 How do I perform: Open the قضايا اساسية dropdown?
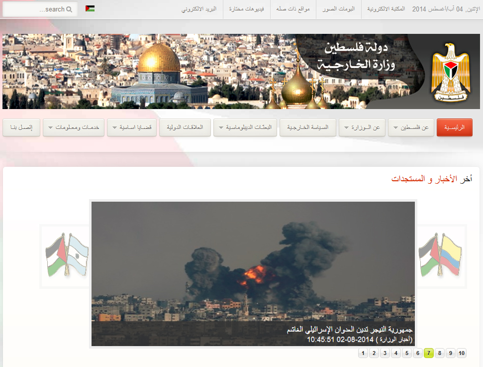pyautogui.click(x=132, y=127)
